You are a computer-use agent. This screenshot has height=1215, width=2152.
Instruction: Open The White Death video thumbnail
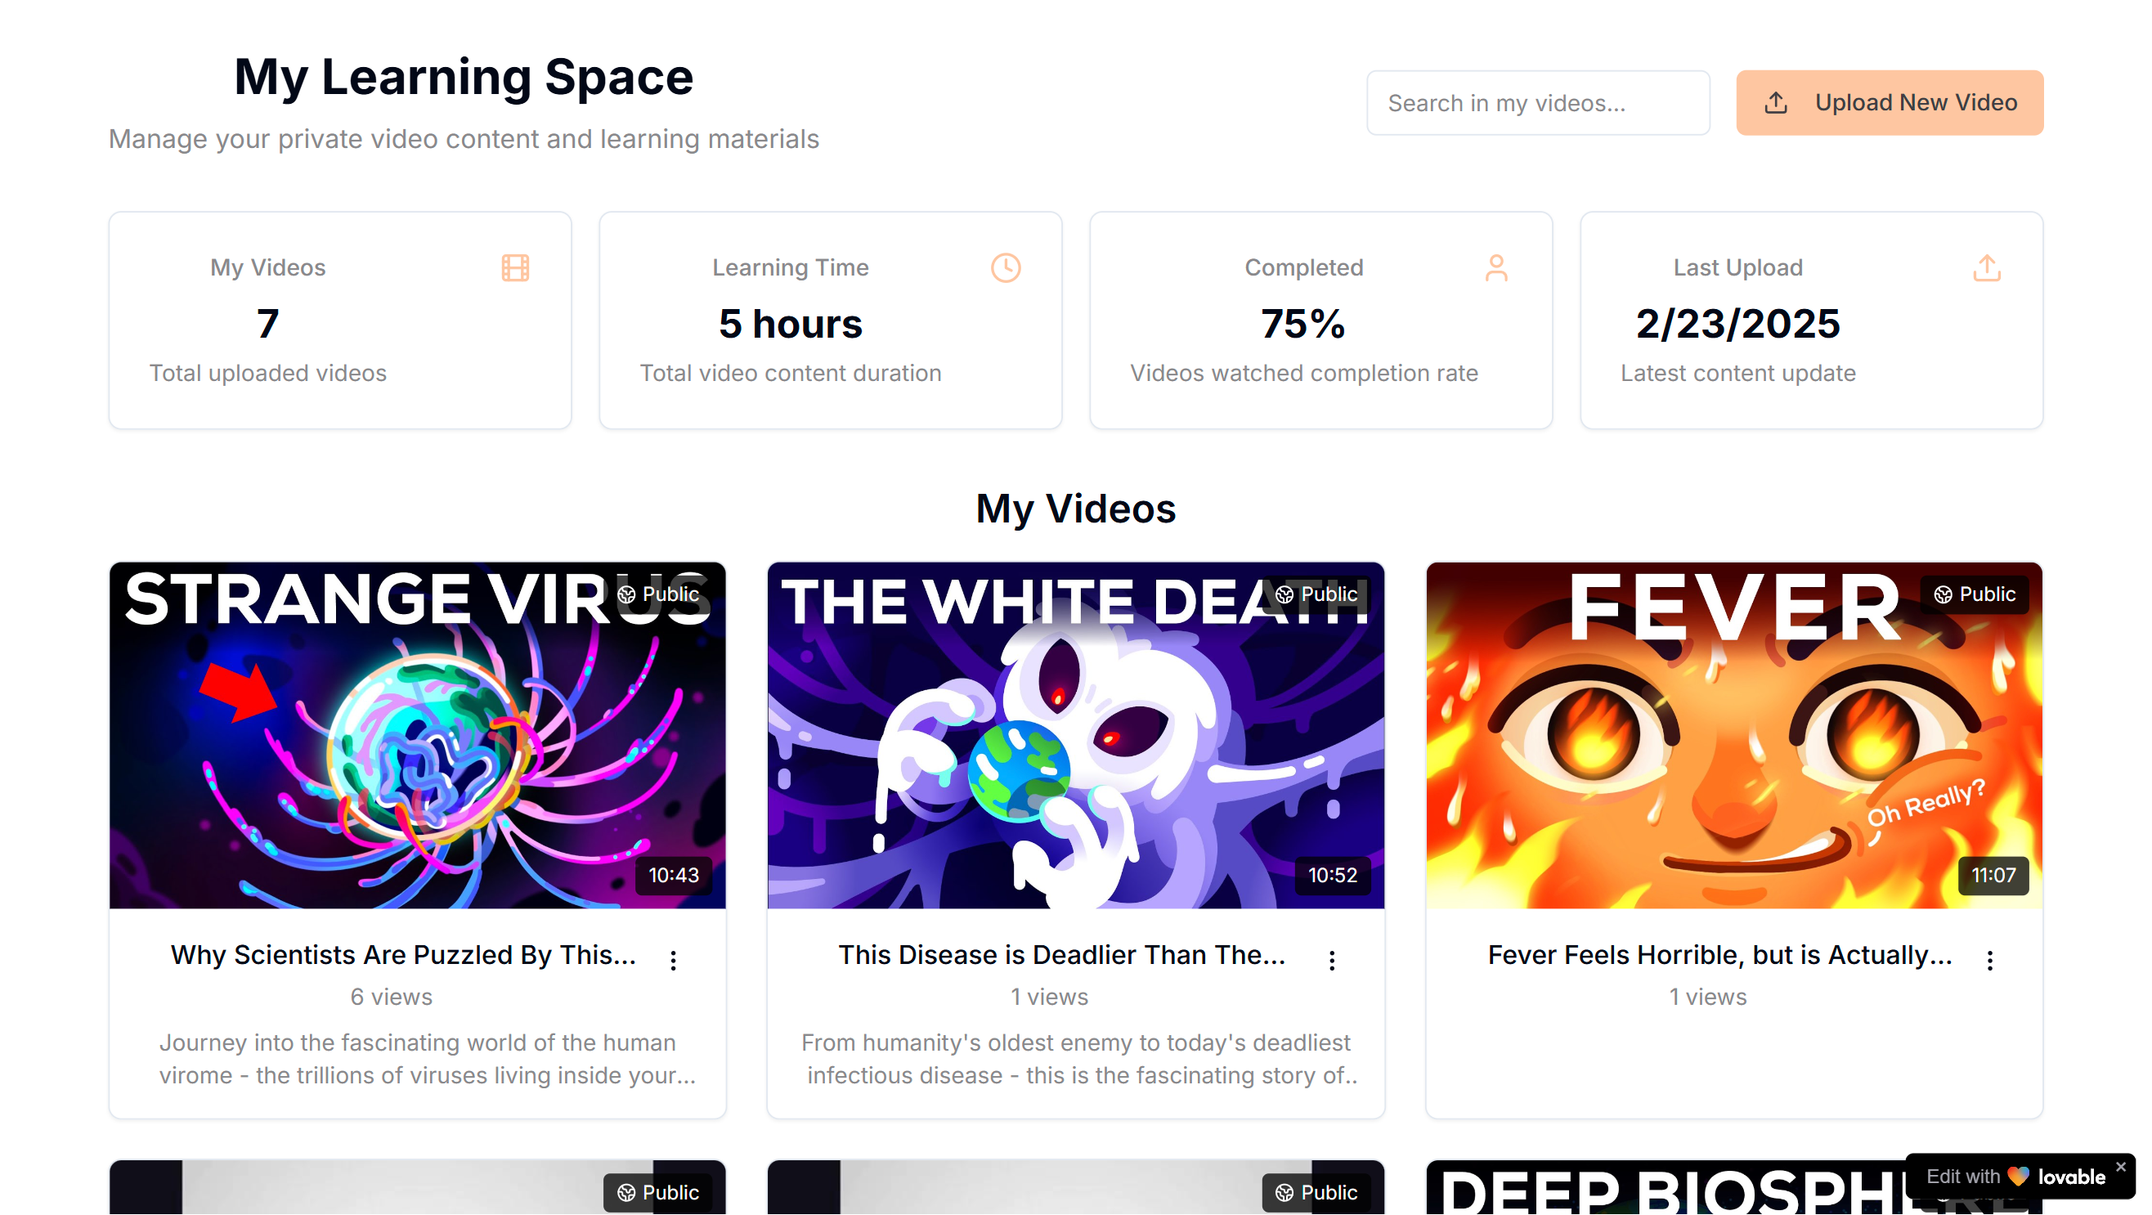(1076, 735)
